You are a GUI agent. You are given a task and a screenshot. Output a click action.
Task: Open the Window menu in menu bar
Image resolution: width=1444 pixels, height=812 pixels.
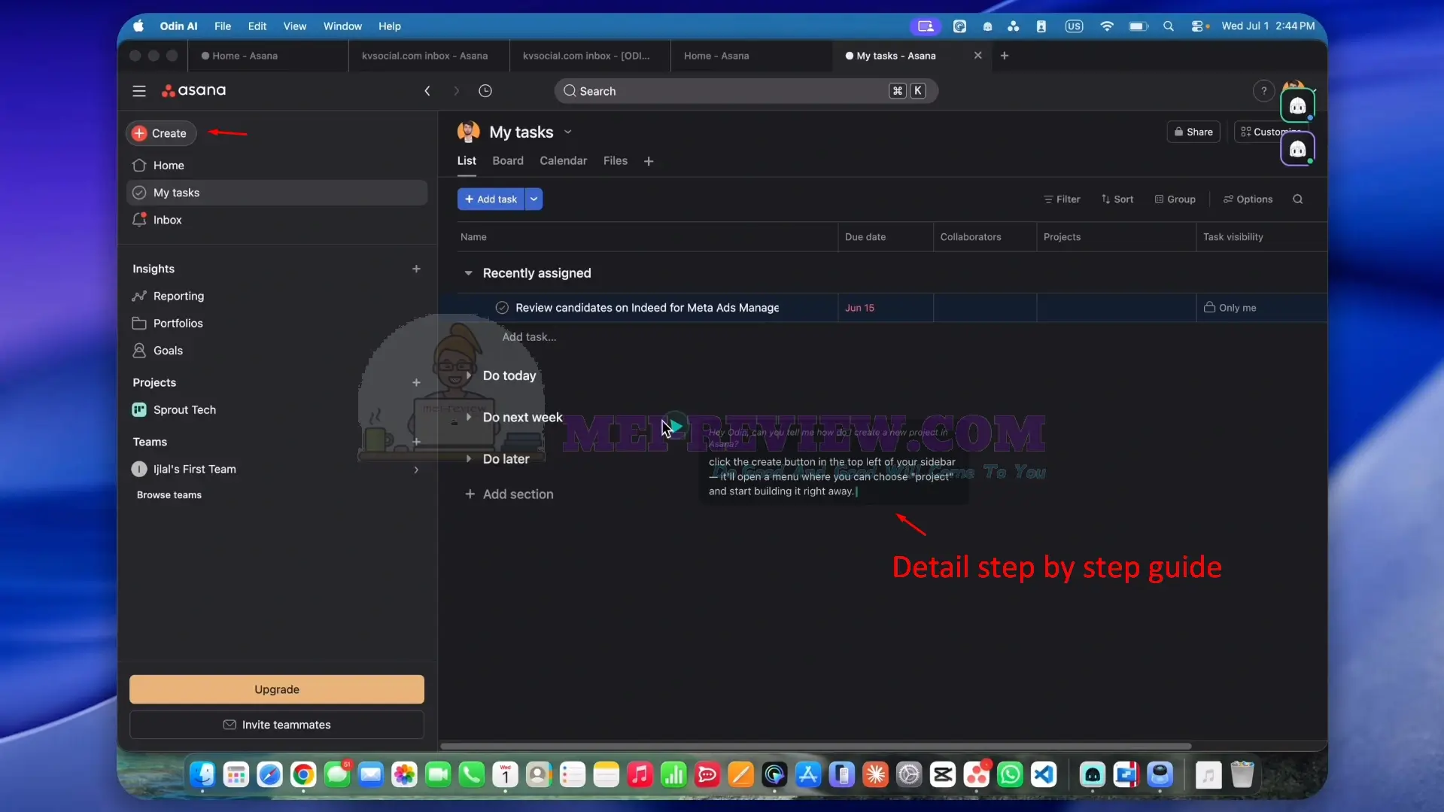pyautogui.click(x=342, y=26)
